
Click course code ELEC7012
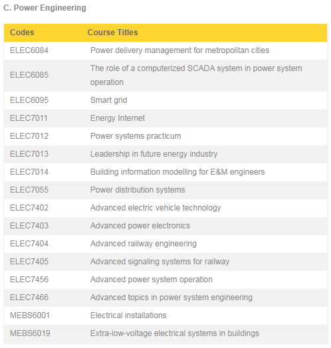click(x=29, y=136)
